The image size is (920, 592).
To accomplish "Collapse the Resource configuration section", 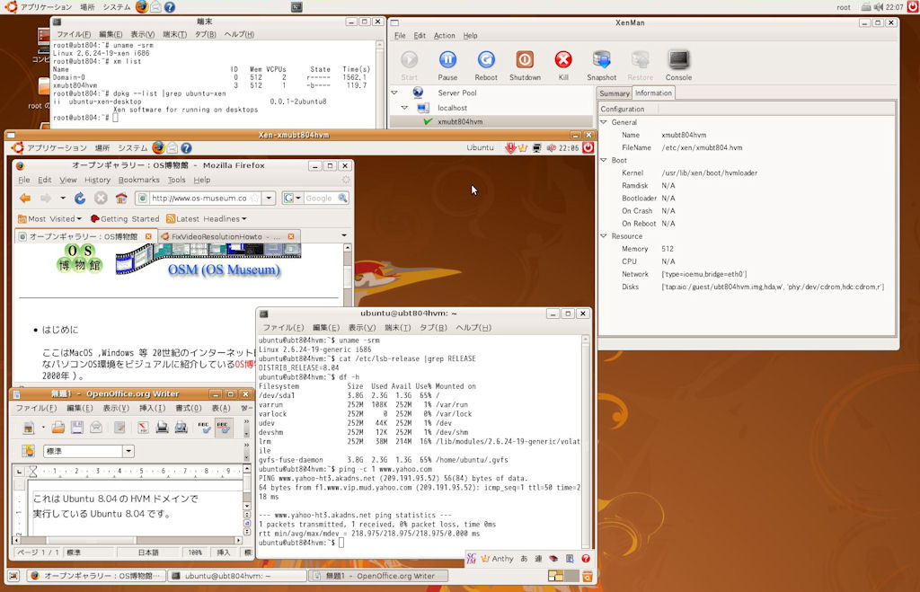I will coord(603,236).
